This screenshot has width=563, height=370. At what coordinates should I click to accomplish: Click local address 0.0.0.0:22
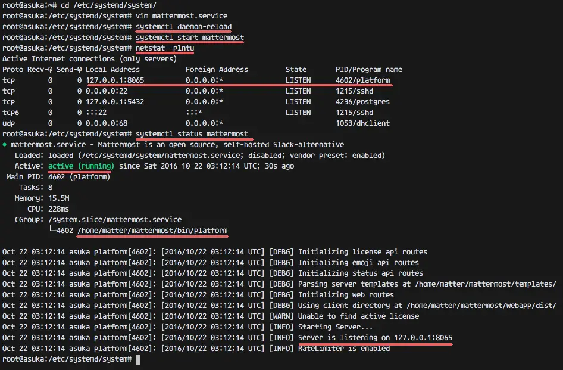pos(107,91)
